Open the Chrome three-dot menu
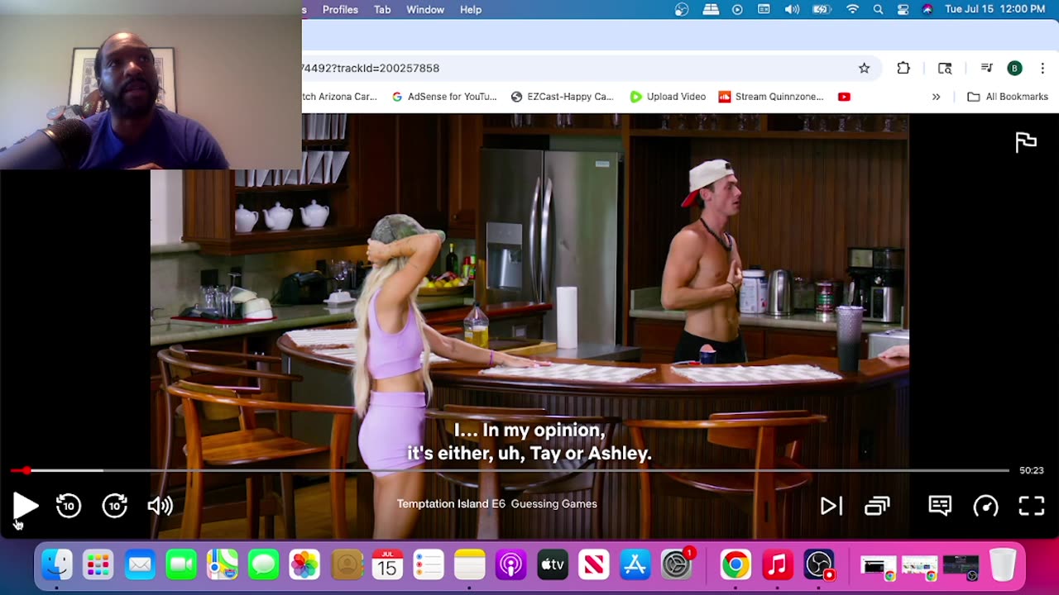This screenshot has height=595, width=1059. tap(1042, 69)
